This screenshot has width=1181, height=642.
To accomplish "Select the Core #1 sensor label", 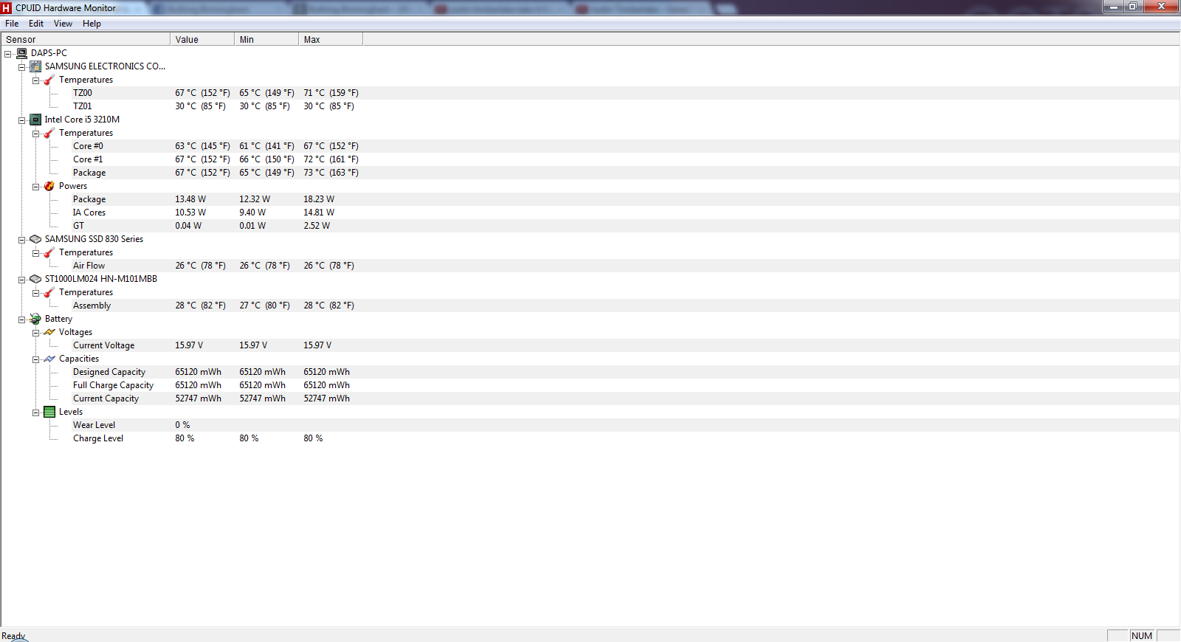I will pyautogui.click(x=88, y=159).
